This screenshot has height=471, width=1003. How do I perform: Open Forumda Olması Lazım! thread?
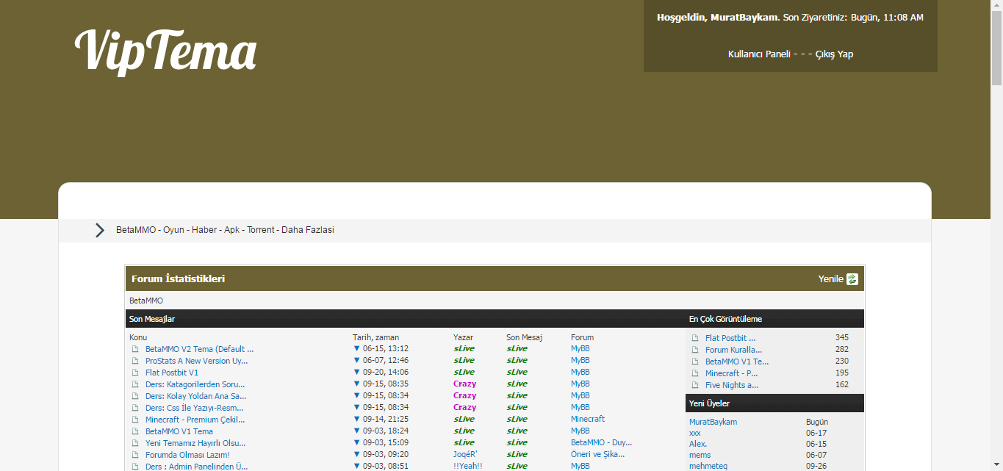tap(187, 455)
